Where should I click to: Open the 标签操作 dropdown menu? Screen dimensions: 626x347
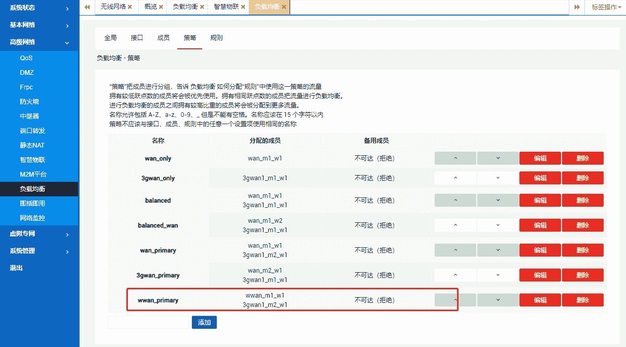pos(606,7)
